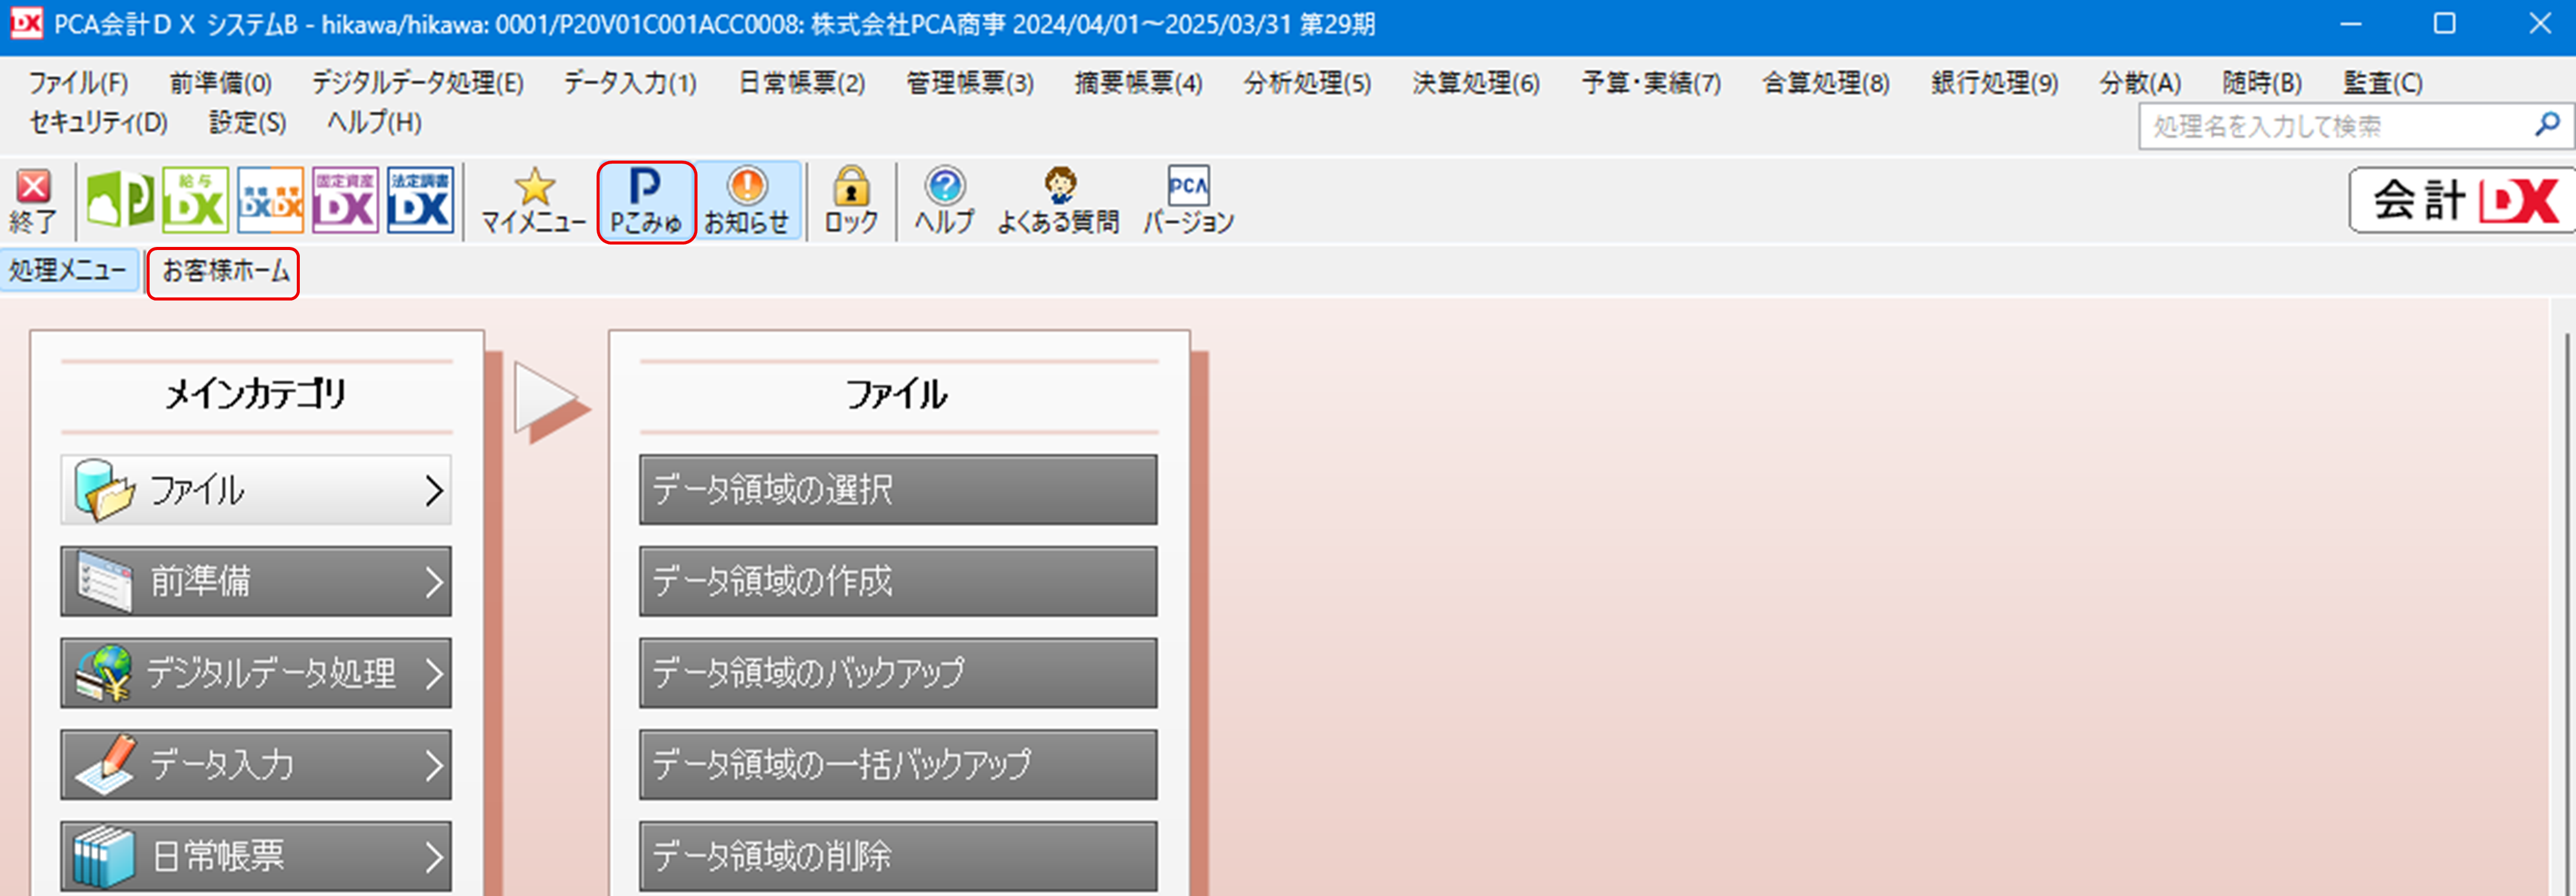Expand 前準備 main category
This screenshot has width=2576, height=896.
pyautogui.click(x=256, y=581)
